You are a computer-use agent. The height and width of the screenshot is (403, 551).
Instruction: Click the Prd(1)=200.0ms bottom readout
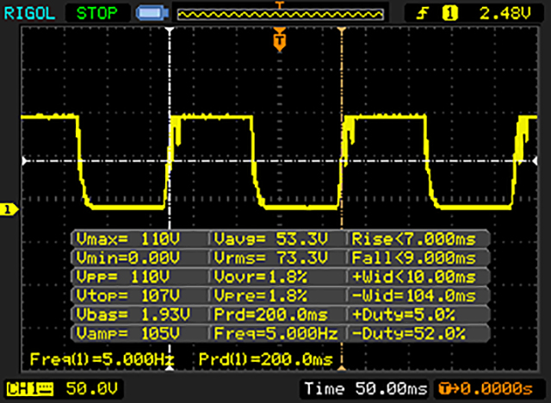coord(266,359)
